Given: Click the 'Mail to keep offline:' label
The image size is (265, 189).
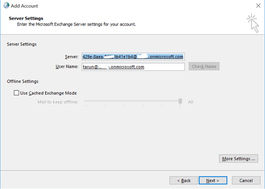Looking at the screenshot, I should click(x=58, y=102).
